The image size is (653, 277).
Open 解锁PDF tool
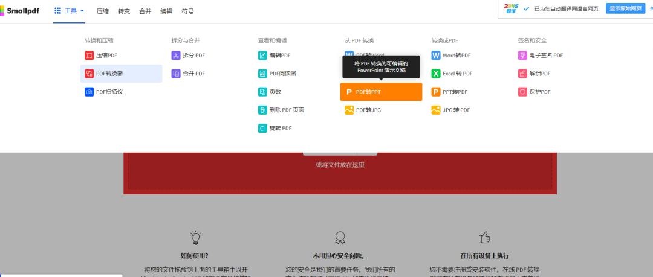click(x=540, y=74)
